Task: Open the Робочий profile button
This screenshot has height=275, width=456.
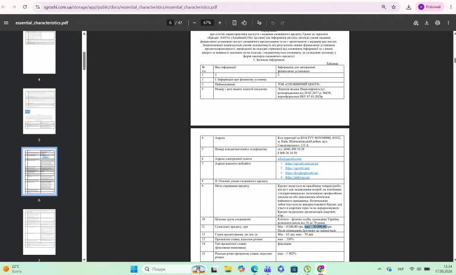Action: [429, 7]
